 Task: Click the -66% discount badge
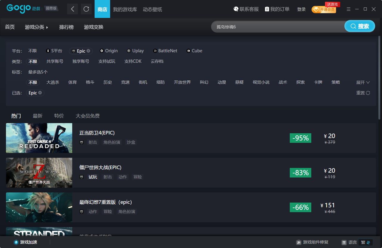point(301,207)
